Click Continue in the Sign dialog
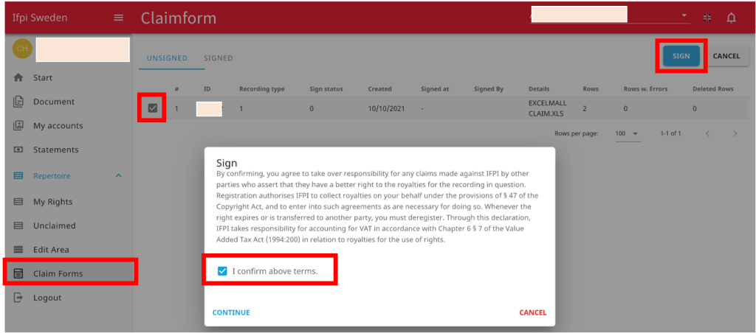 point(231,313)
